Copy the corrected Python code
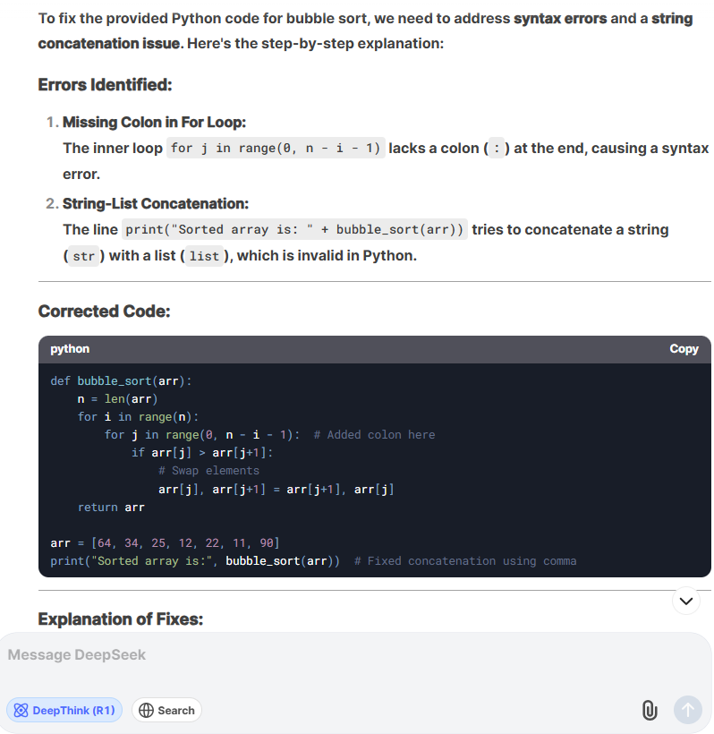This screenshot has width=714, height=734. click(x=684, y=349)
